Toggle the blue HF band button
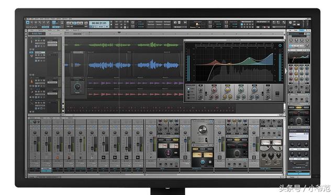The width and height of the screenshot is (335, 195). [x=254, y=86]
